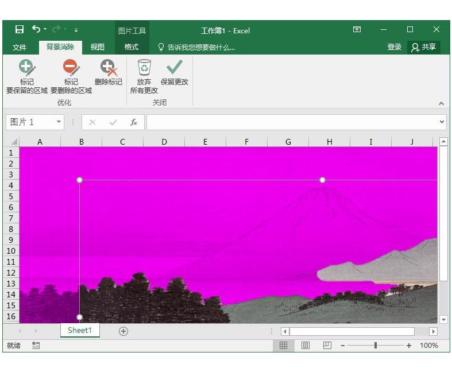
Task: Select row 1 header
Action: coord(11,153)
